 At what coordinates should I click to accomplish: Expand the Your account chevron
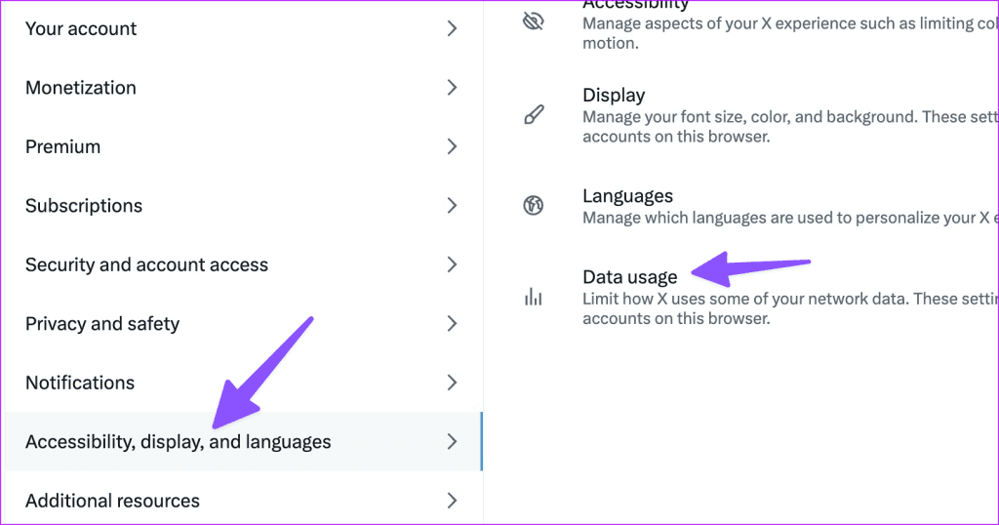click(x=452, y=28)
